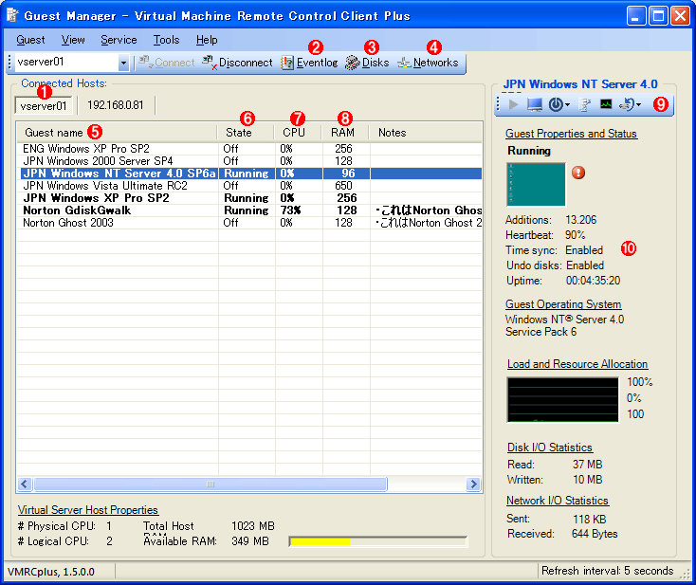Click the Connect toolbar button
The height and width of the screenshot is (585, 696).
coord(167,63)
